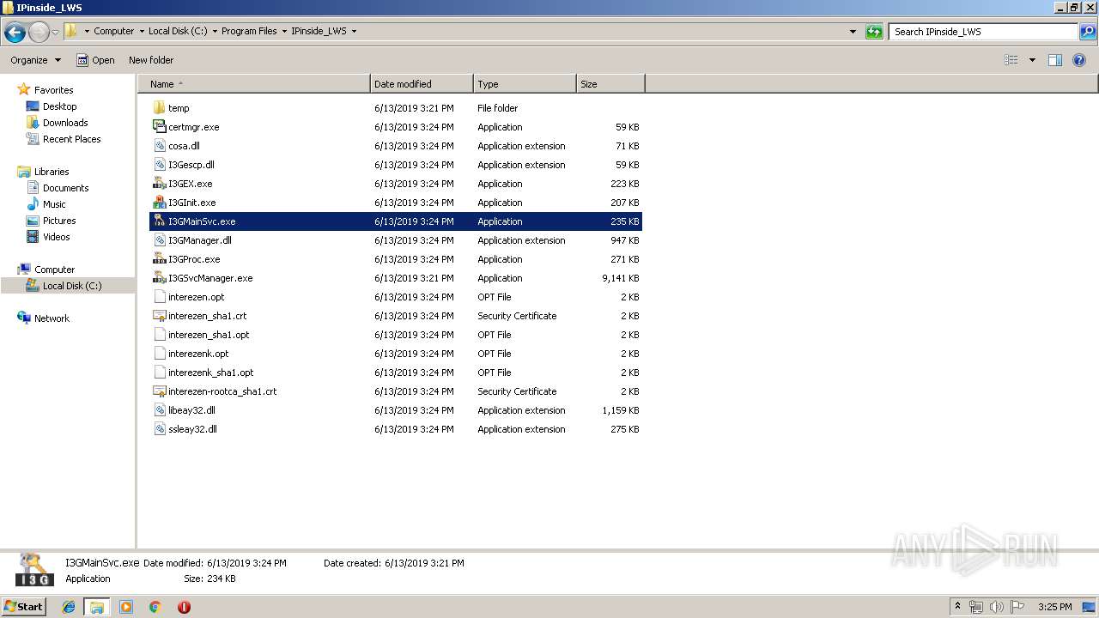This screenshot has height=618, width=1099.
Task: Toggle the preview pane icon
Action: [x=1055, y=60]
